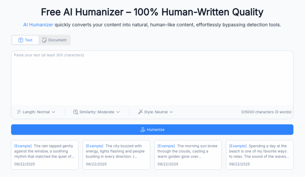Select the morning sun example card
The image size is (305, 177).
tap(188, 155)
